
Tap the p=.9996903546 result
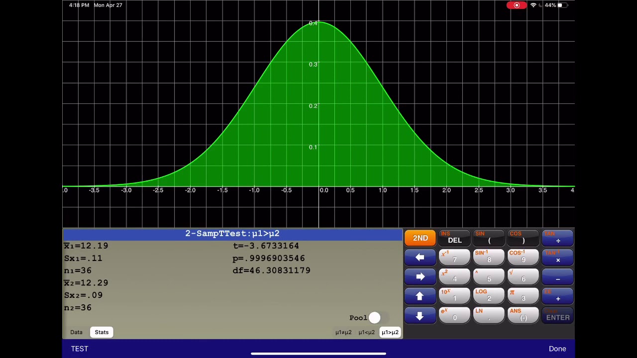[x=269, y=258]
